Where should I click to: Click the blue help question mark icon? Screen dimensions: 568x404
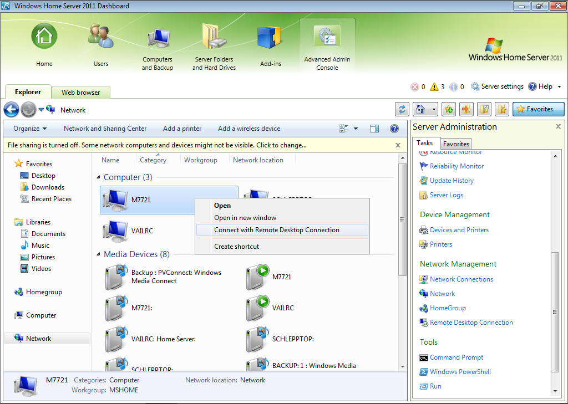pyautogui.click(x=394, y=129)
